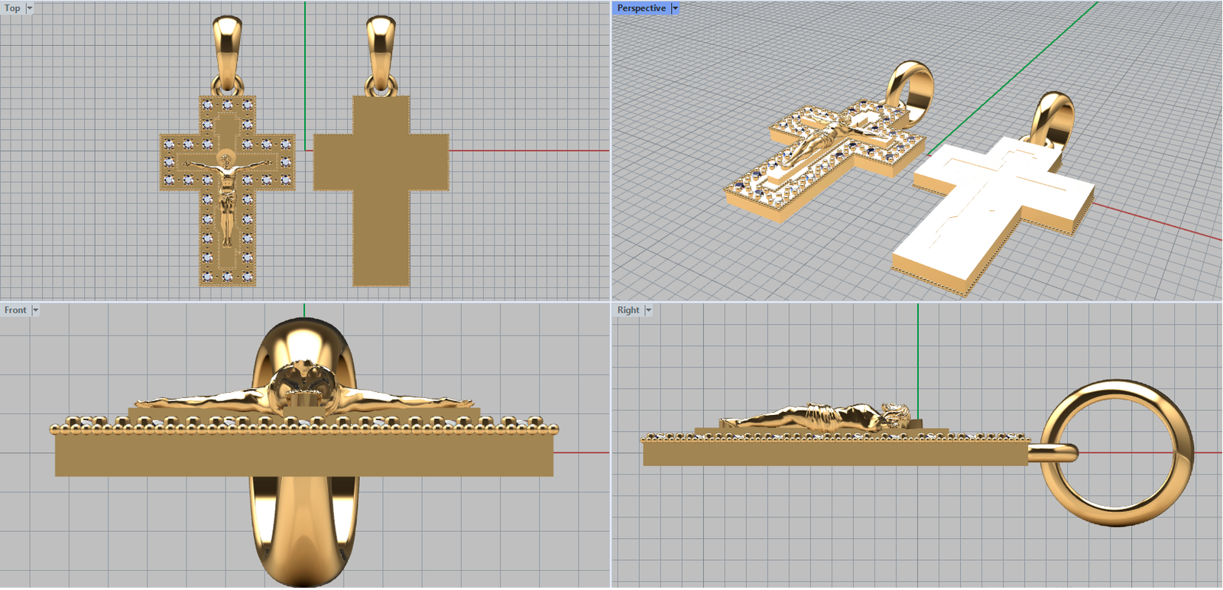The width and height of the screenshot is (1223, 590).
Task: Select the Front viewport title label
Action: 15,310
